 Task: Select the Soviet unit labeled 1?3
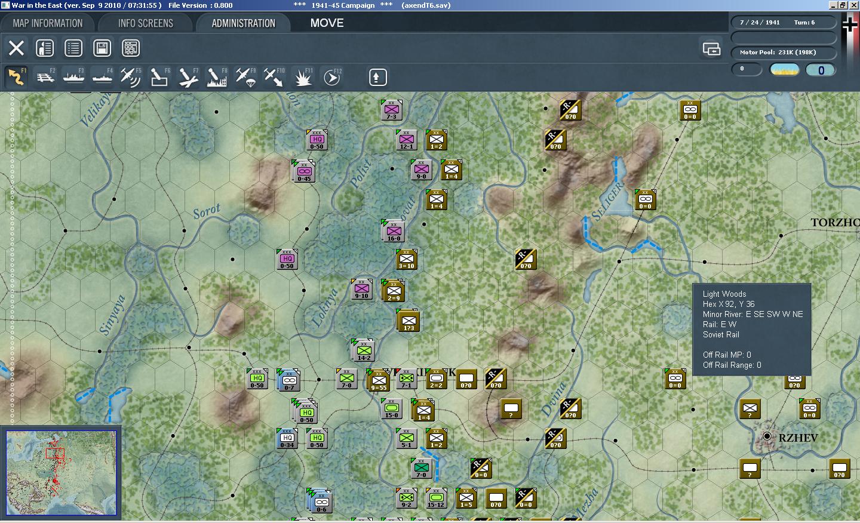tap(408, 321)
